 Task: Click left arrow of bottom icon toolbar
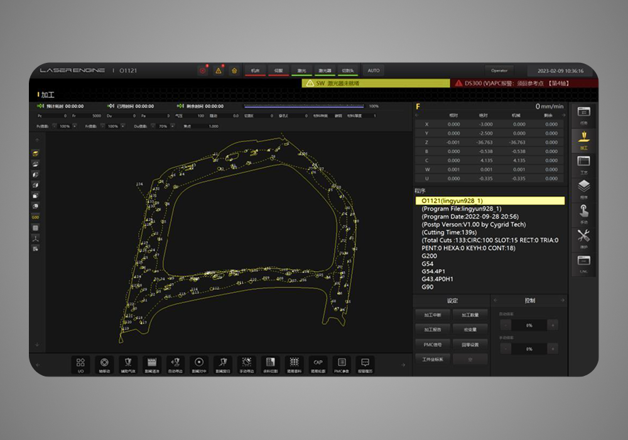point(38,365)
